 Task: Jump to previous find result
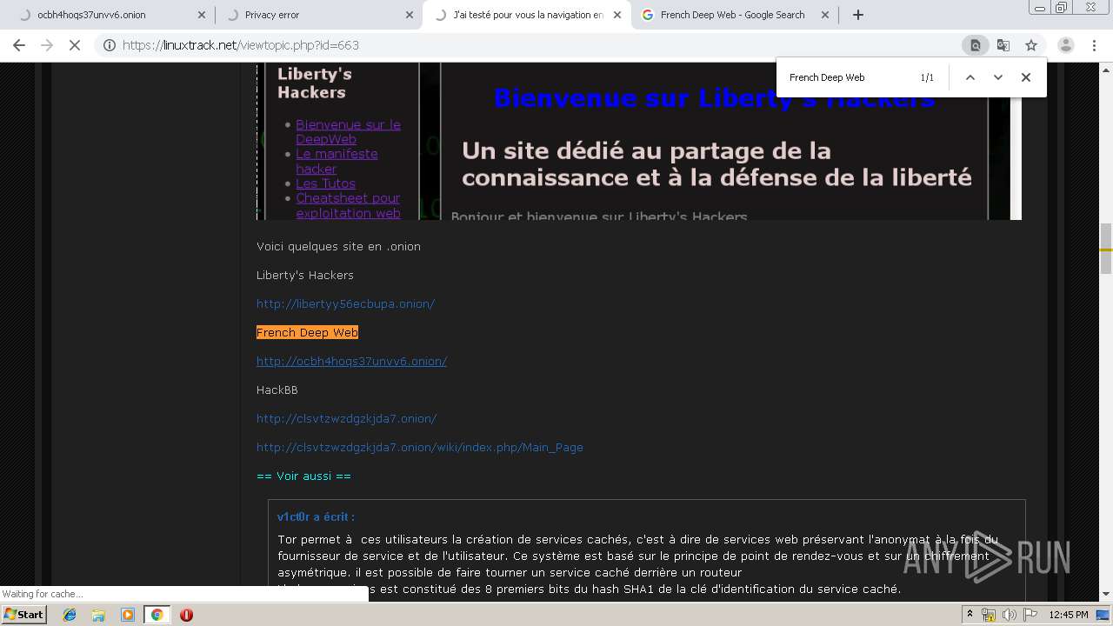[x=970, y=77]
